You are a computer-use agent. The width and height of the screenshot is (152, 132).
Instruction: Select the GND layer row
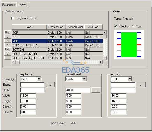tap(57, 37)
